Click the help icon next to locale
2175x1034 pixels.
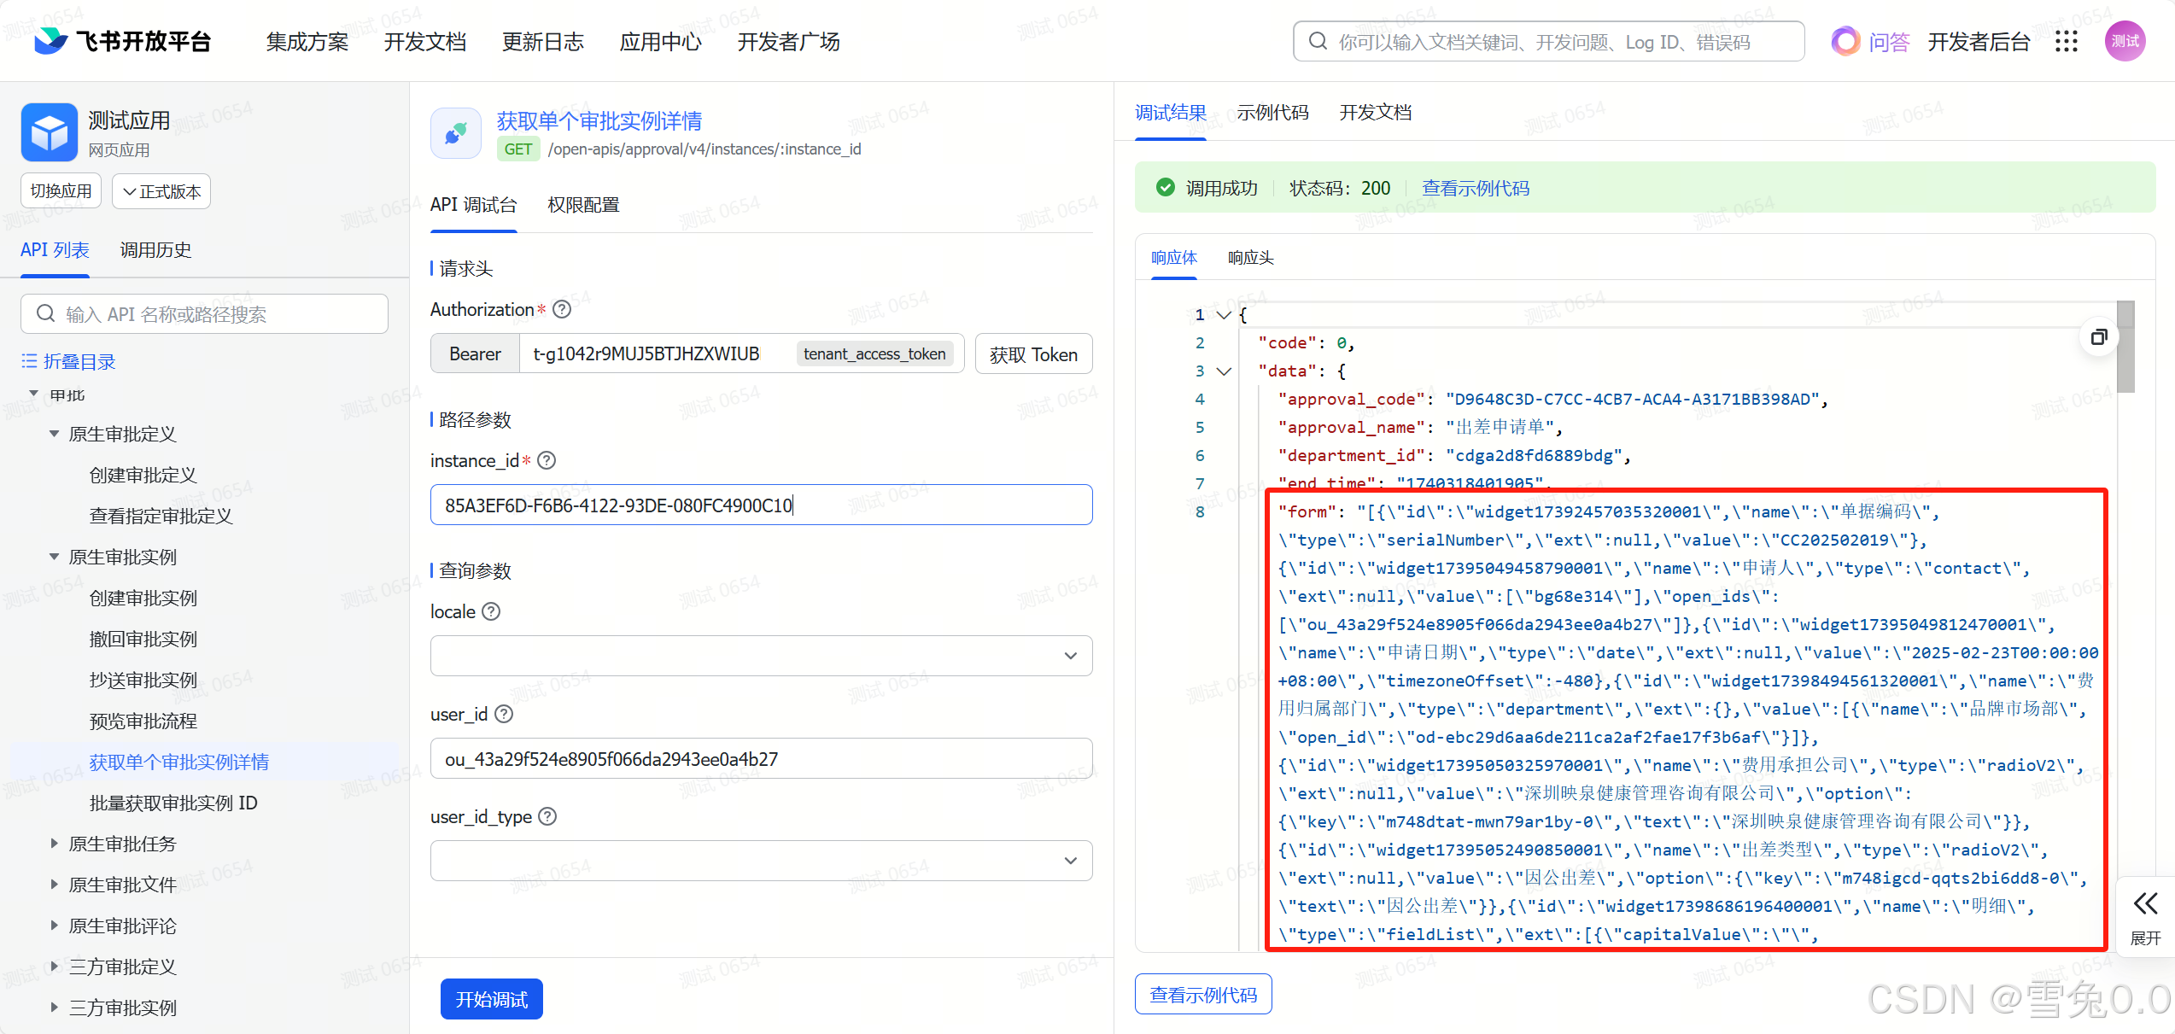pyautogui.click(x=491, y=611)
